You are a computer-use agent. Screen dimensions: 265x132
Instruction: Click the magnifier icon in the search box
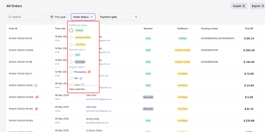(10, 17)
